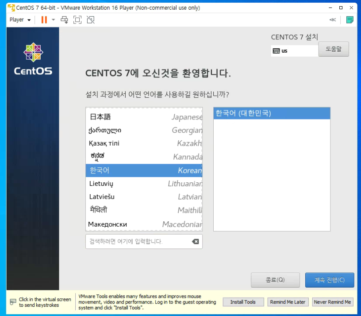Open the us keyboard layout indicator

pyautogui.click(x=295, y=51)
